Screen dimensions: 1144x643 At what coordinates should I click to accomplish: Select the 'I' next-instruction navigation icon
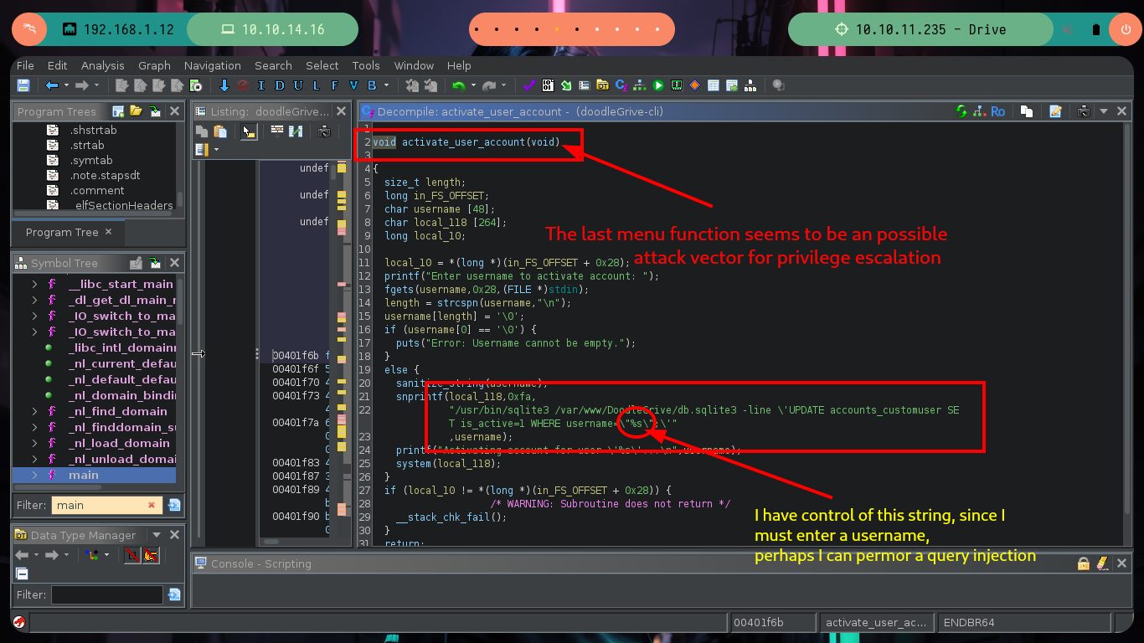[x=261, y=85]
